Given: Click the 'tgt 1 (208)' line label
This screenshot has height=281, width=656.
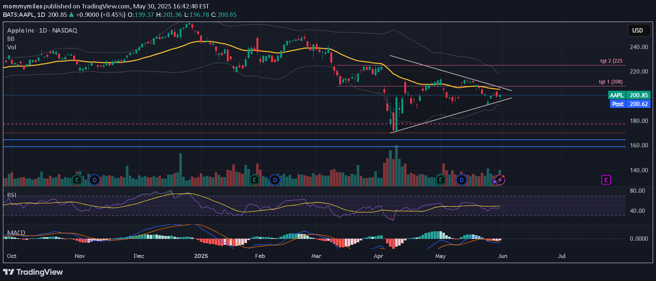Looking at the screenshot, I should pos(611,82).
